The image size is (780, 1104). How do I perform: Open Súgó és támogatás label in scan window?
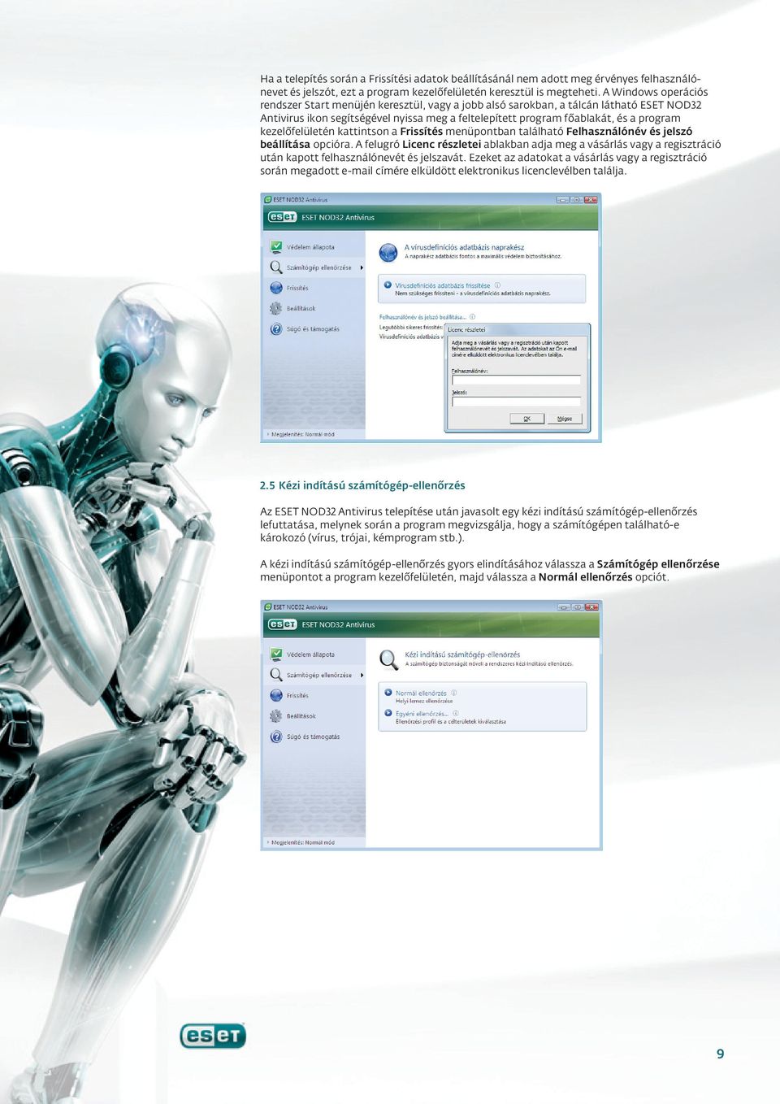(314, 737)
